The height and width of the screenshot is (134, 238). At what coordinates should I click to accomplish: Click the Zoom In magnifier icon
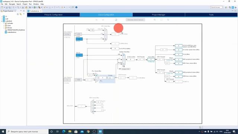[155, 20]
